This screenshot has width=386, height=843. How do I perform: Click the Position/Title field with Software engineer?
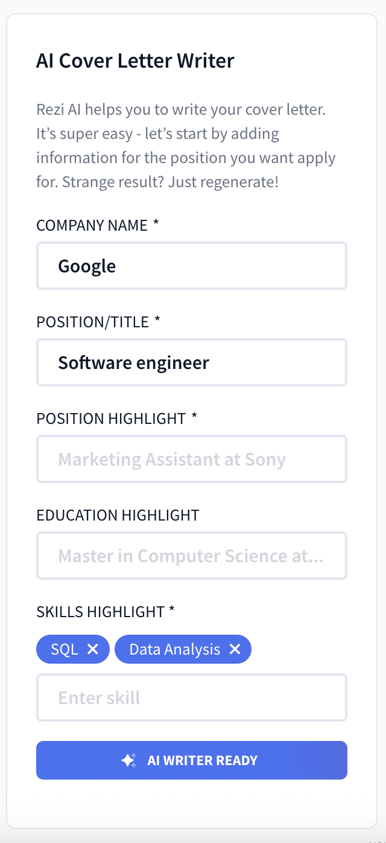(x=192, y=362)
